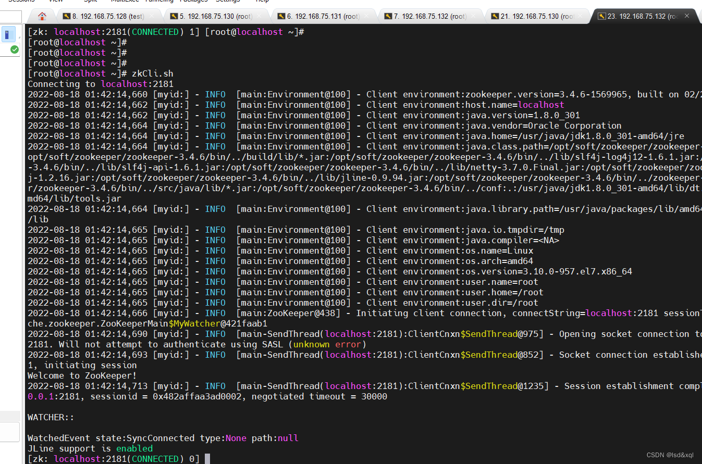This screenshot has width=702, height=464.
Task: Click the java.vendor=Oracle Corporation text
Action: pos(543,126)
